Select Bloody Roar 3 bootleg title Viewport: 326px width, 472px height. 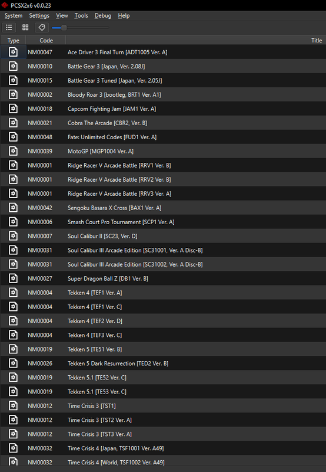click(114, 94)
